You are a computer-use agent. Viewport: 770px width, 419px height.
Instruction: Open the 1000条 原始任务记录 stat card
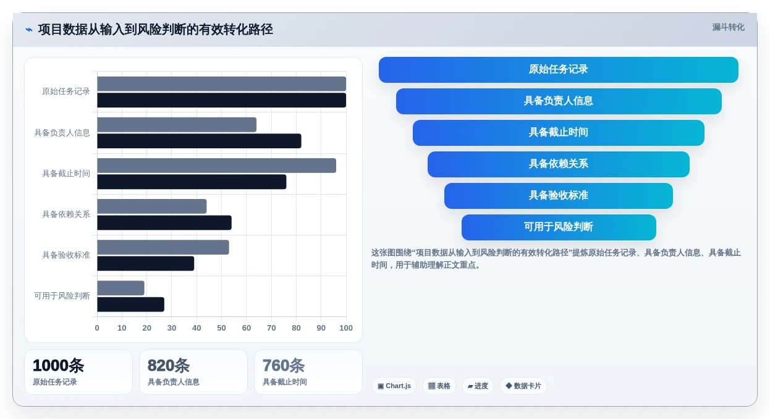pyautogui.click(x=78, y=372)
